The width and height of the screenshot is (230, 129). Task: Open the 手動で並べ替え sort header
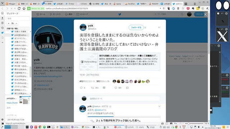click(13, 29)
